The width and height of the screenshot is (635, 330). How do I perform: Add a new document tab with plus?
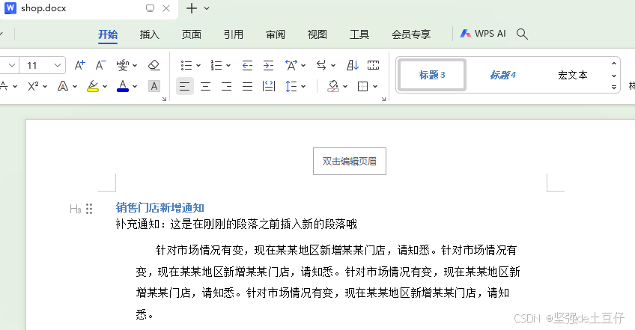coord(192,8)
